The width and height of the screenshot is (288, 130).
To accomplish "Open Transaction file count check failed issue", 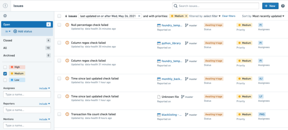I will 93,114.
